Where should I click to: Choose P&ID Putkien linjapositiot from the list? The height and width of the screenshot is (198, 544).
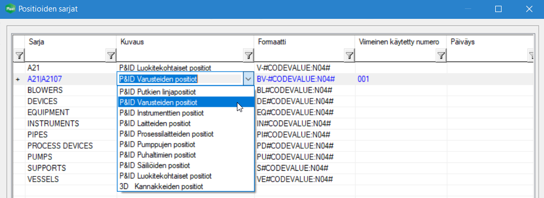[x=186, y=92]
